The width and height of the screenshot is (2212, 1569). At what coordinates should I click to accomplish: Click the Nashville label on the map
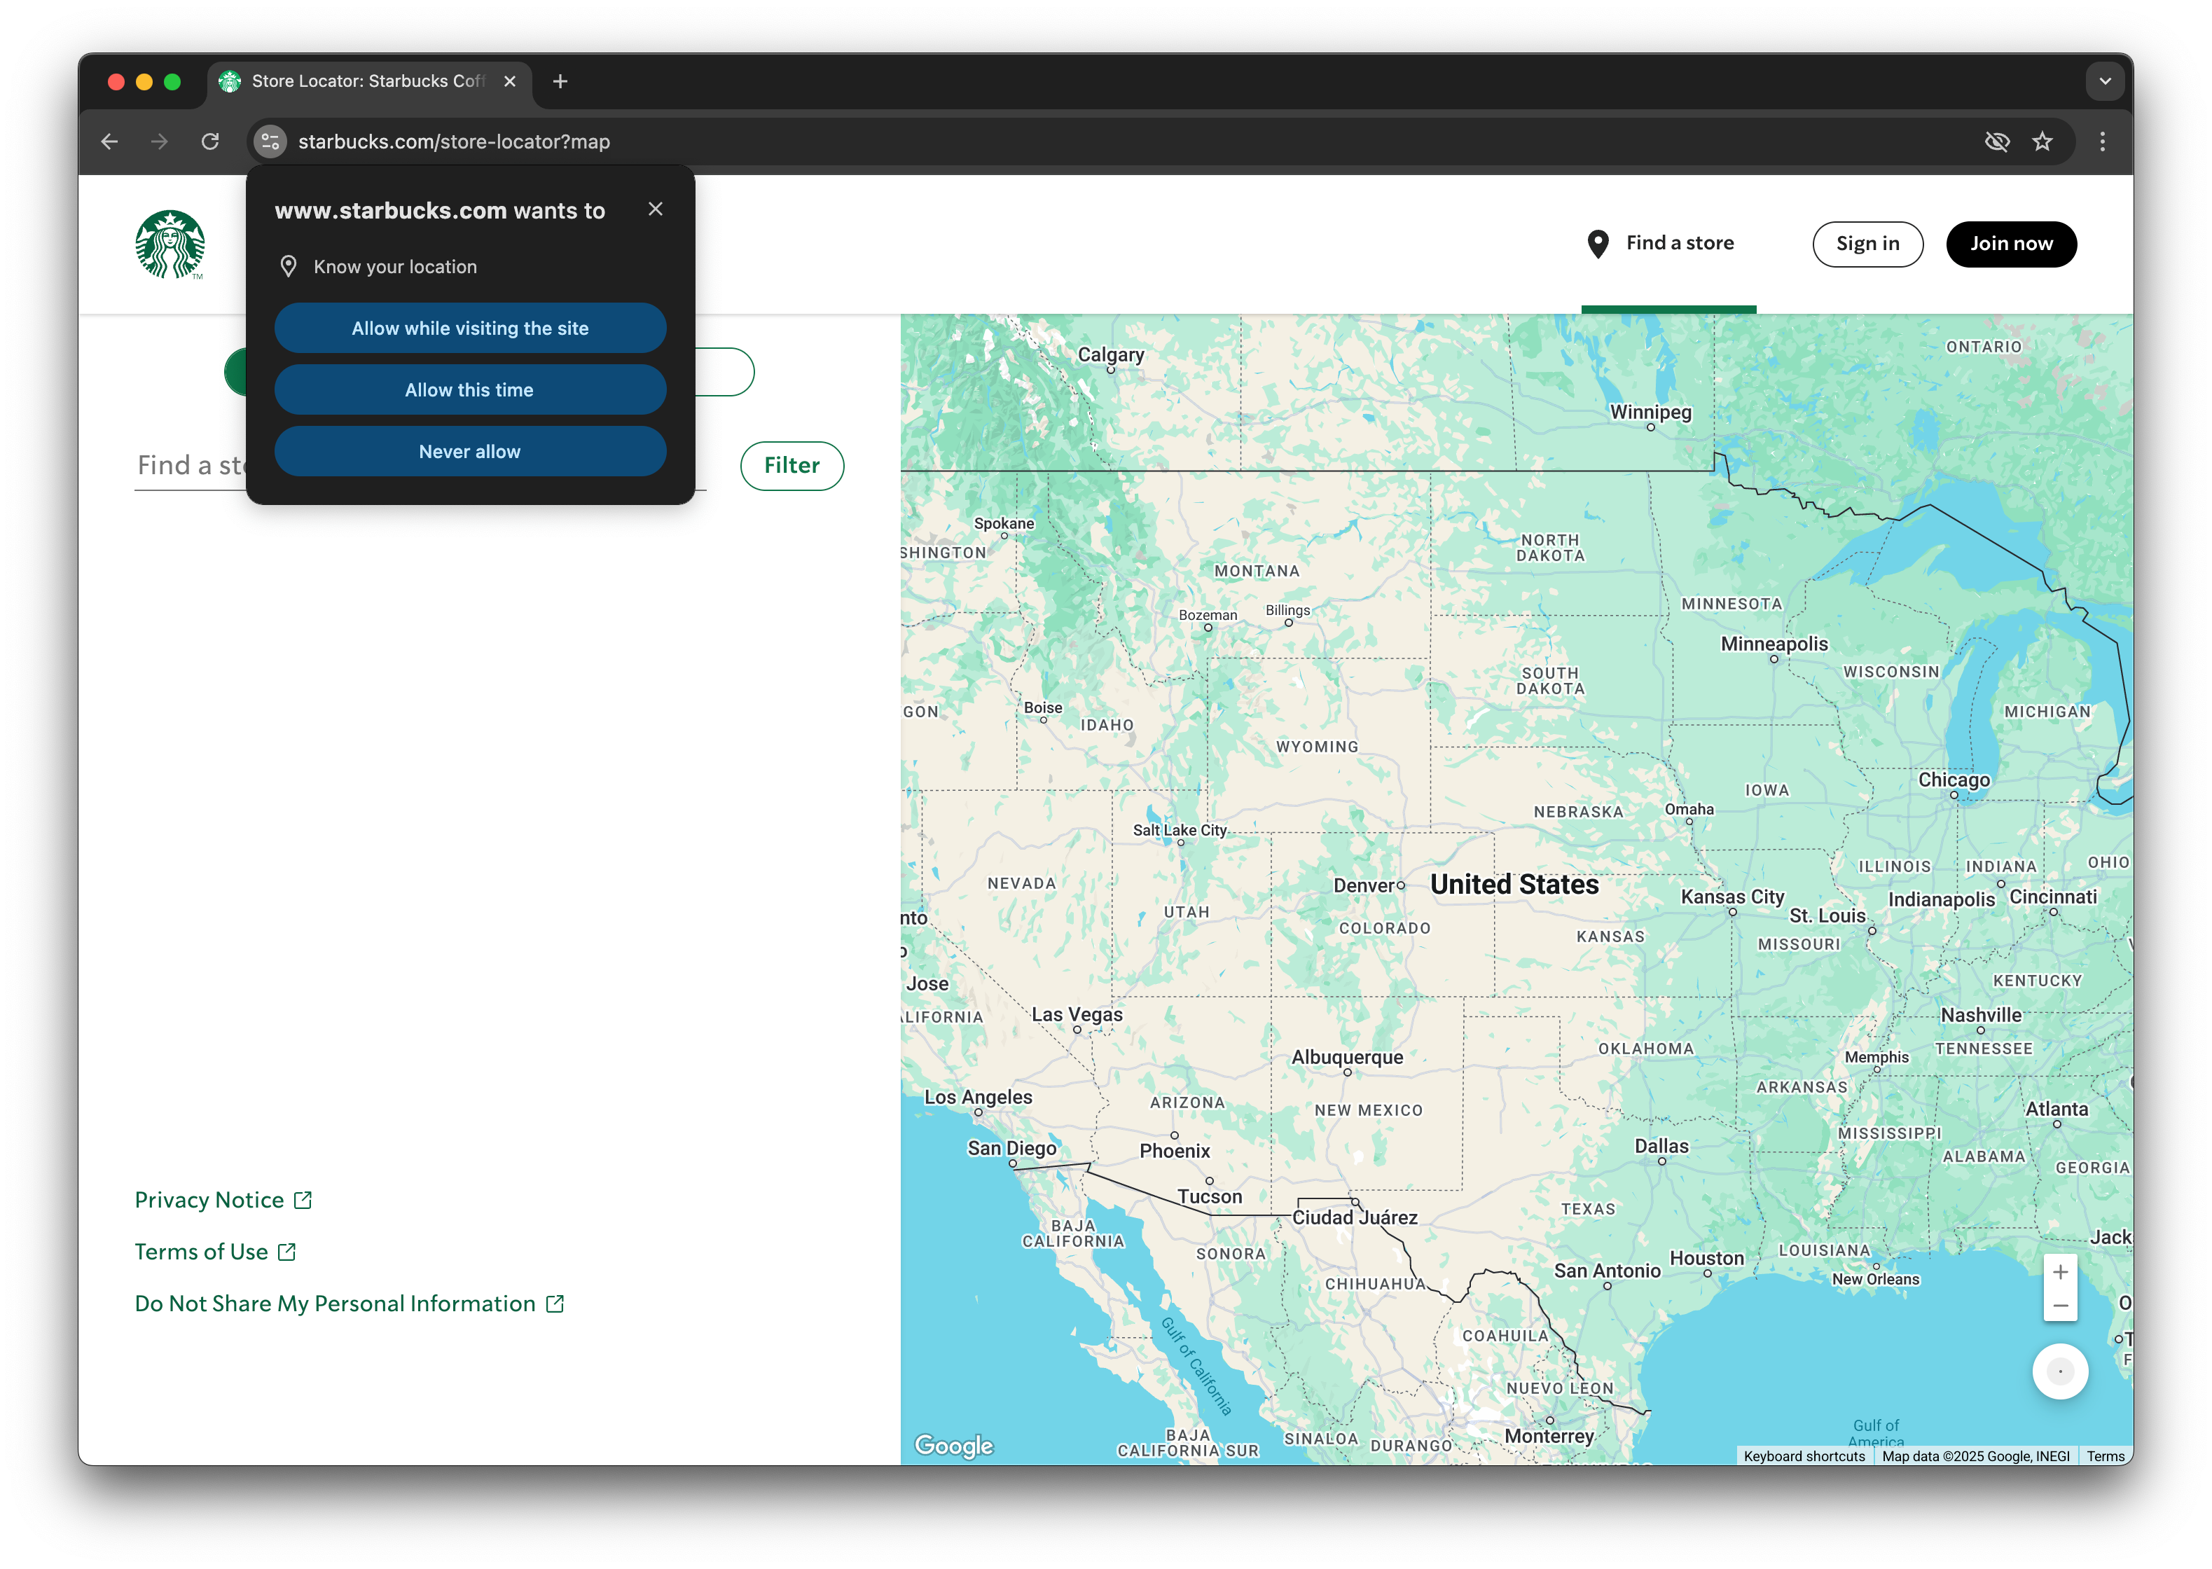tap(1981, 1014)
